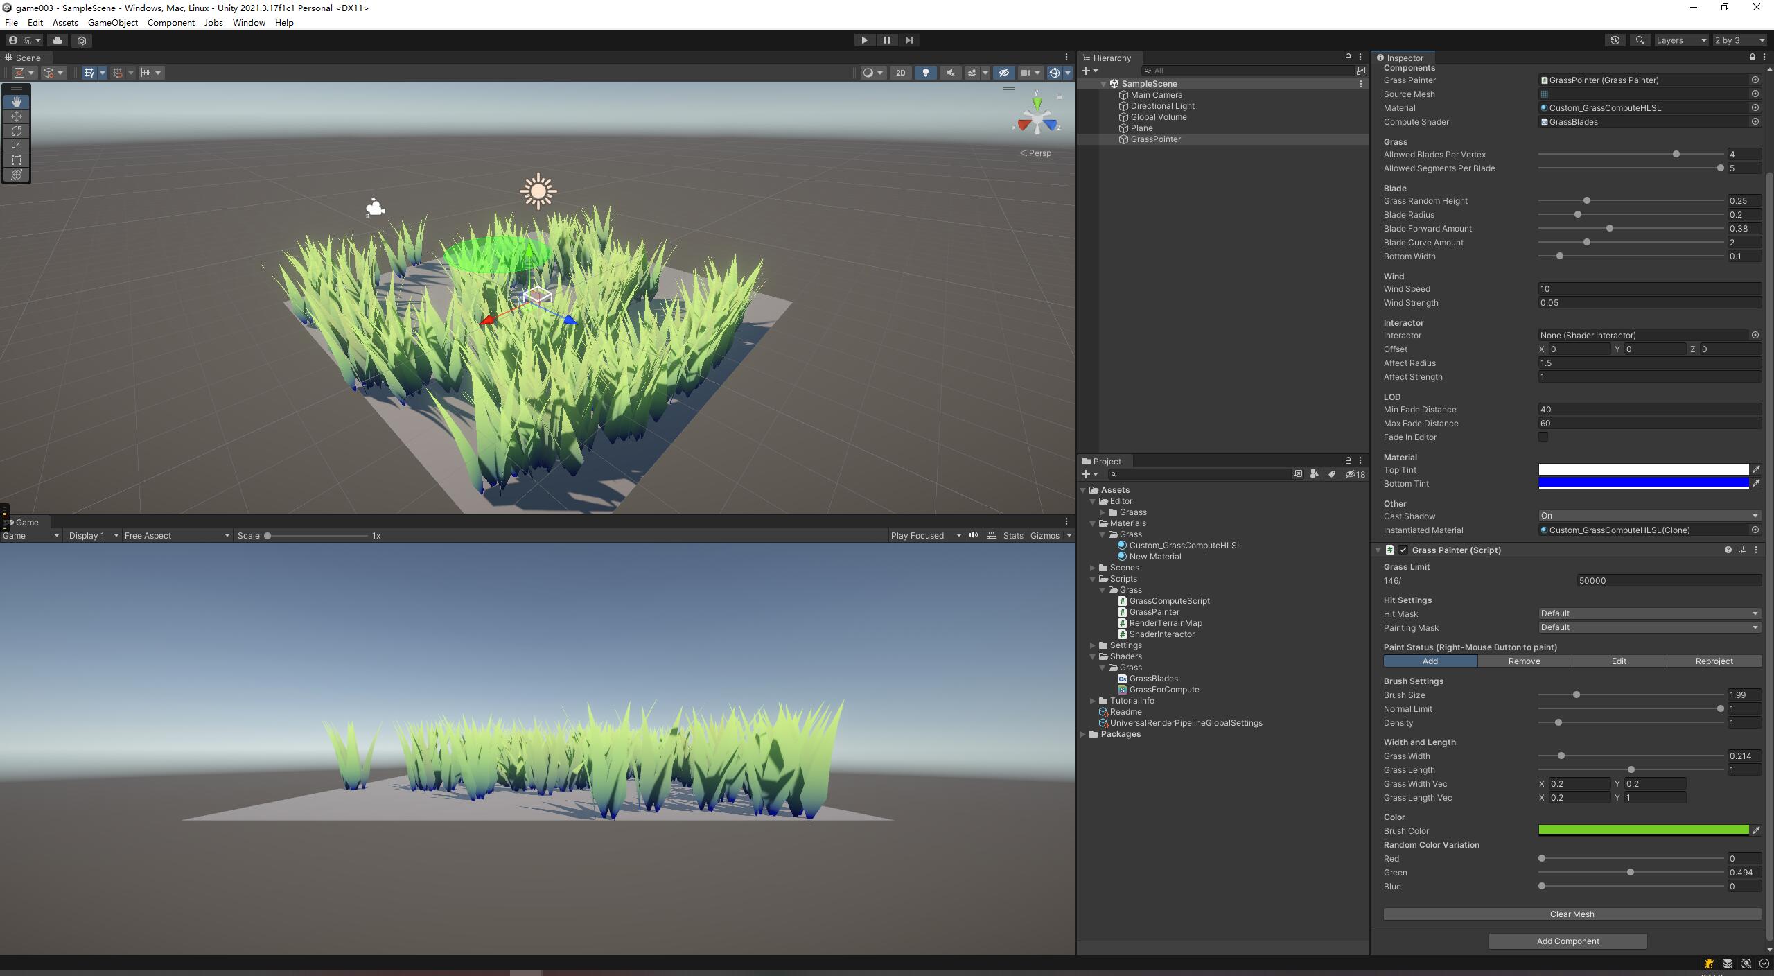Click the scene orientation gizmo

click(1037, 121)
